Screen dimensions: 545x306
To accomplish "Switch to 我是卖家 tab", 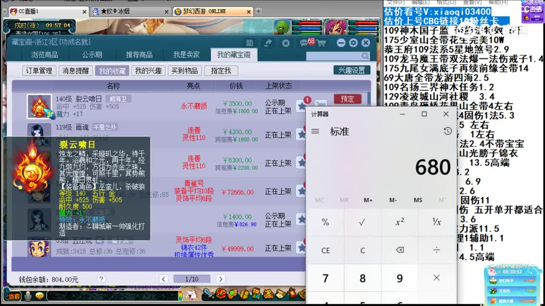I will (x=186, y=54).
